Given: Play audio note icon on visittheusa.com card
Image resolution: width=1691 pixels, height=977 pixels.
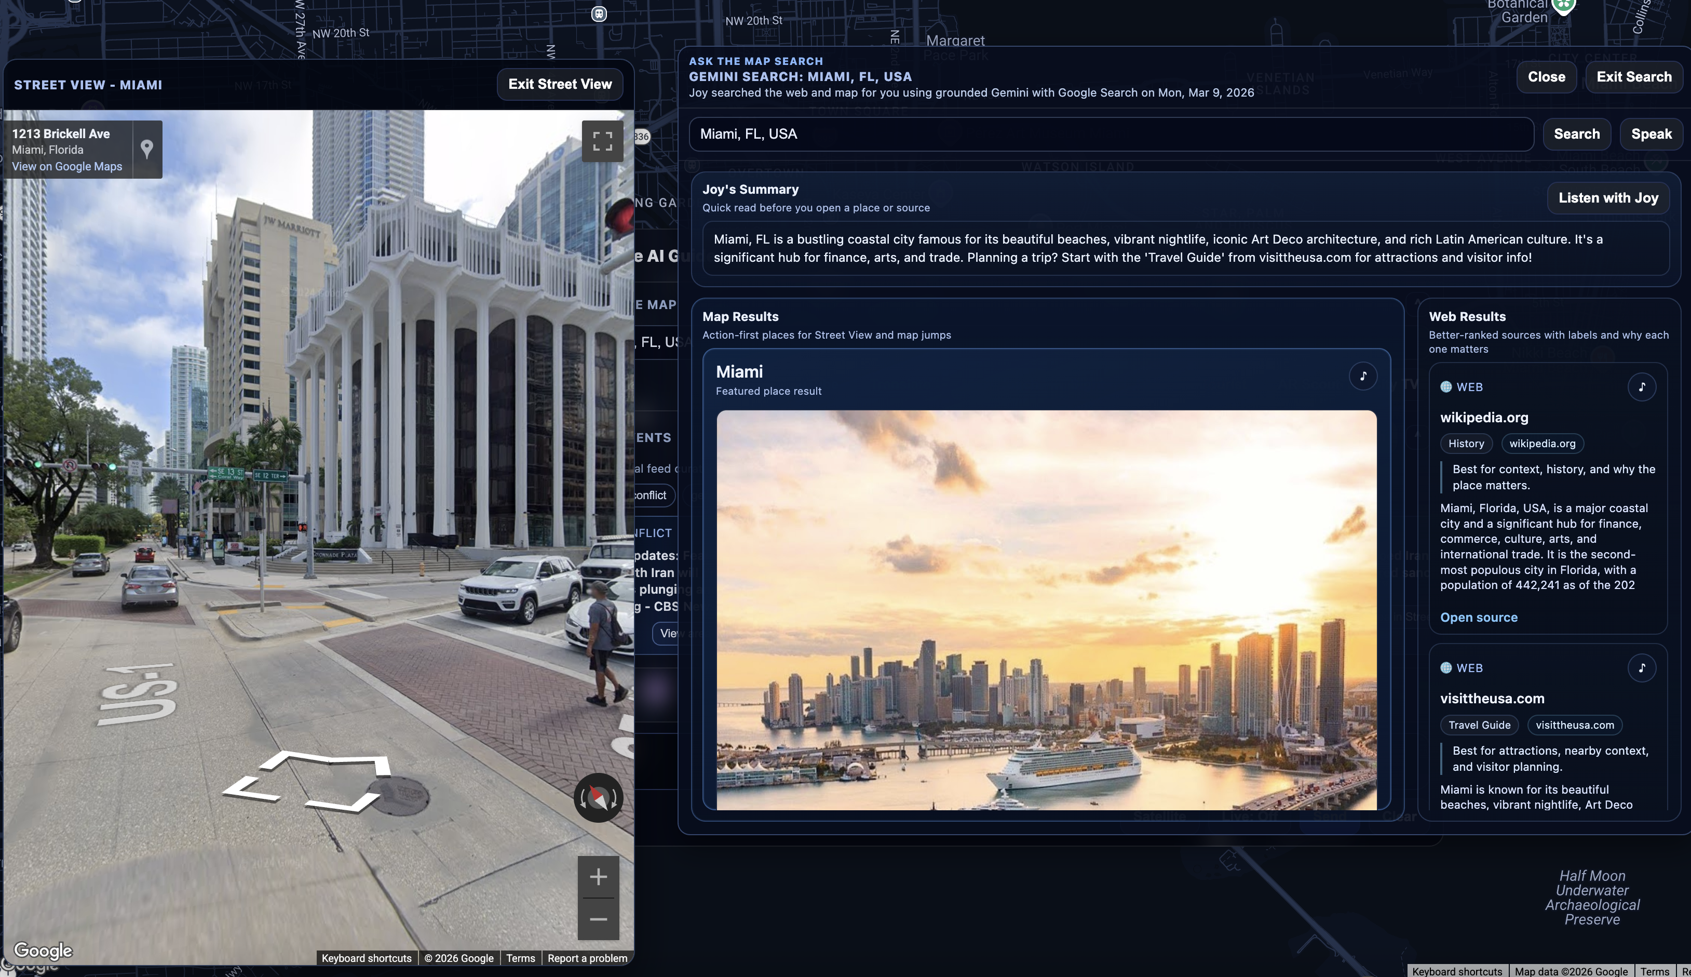Looking at the screenshot, I should 1641,667.
